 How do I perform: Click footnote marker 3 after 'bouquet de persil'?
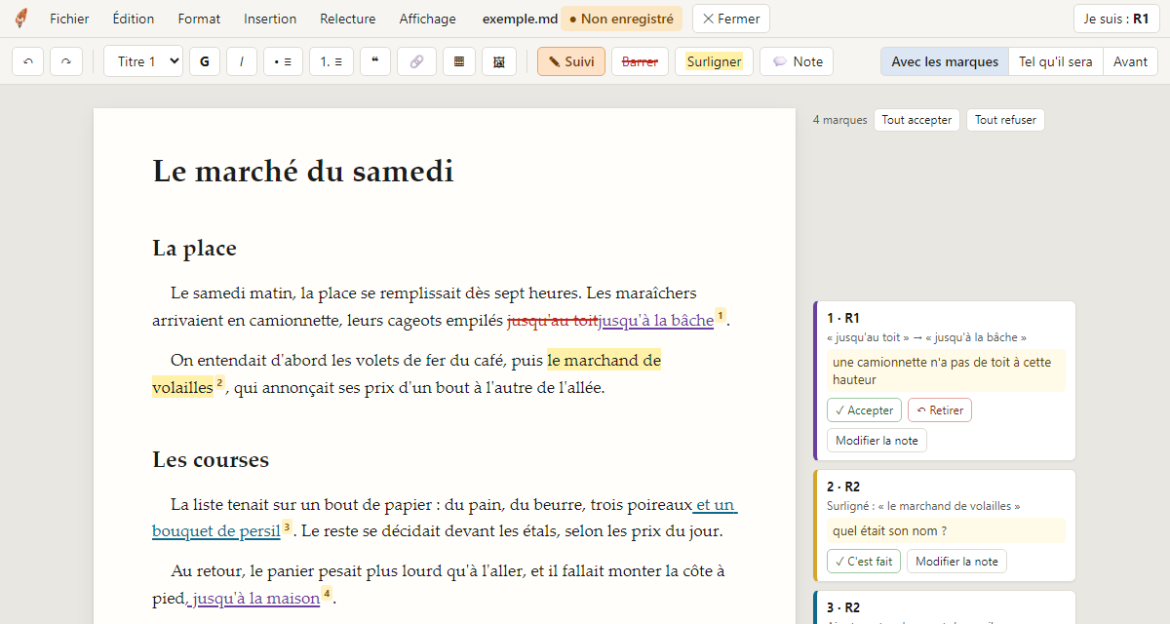(x=288, y=527)
